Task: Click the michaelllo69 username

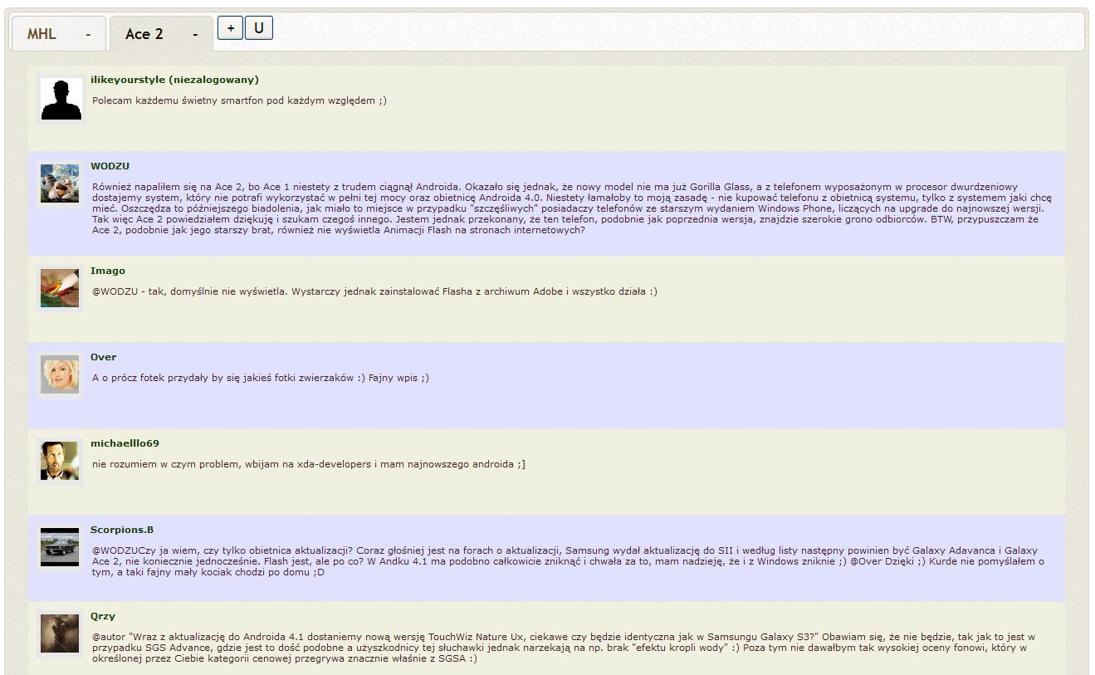Action: coord(125,443)
